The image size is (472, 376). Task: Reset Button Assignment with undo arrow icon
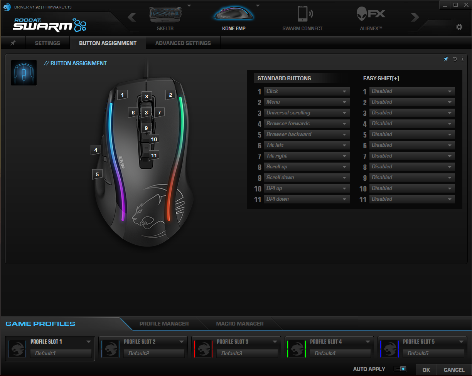(455, 59)
